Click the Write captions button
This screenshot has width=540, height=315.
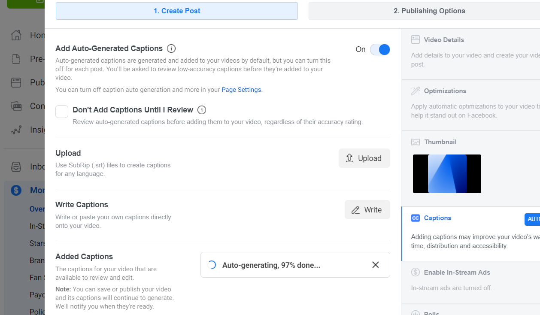click(367, 209)
